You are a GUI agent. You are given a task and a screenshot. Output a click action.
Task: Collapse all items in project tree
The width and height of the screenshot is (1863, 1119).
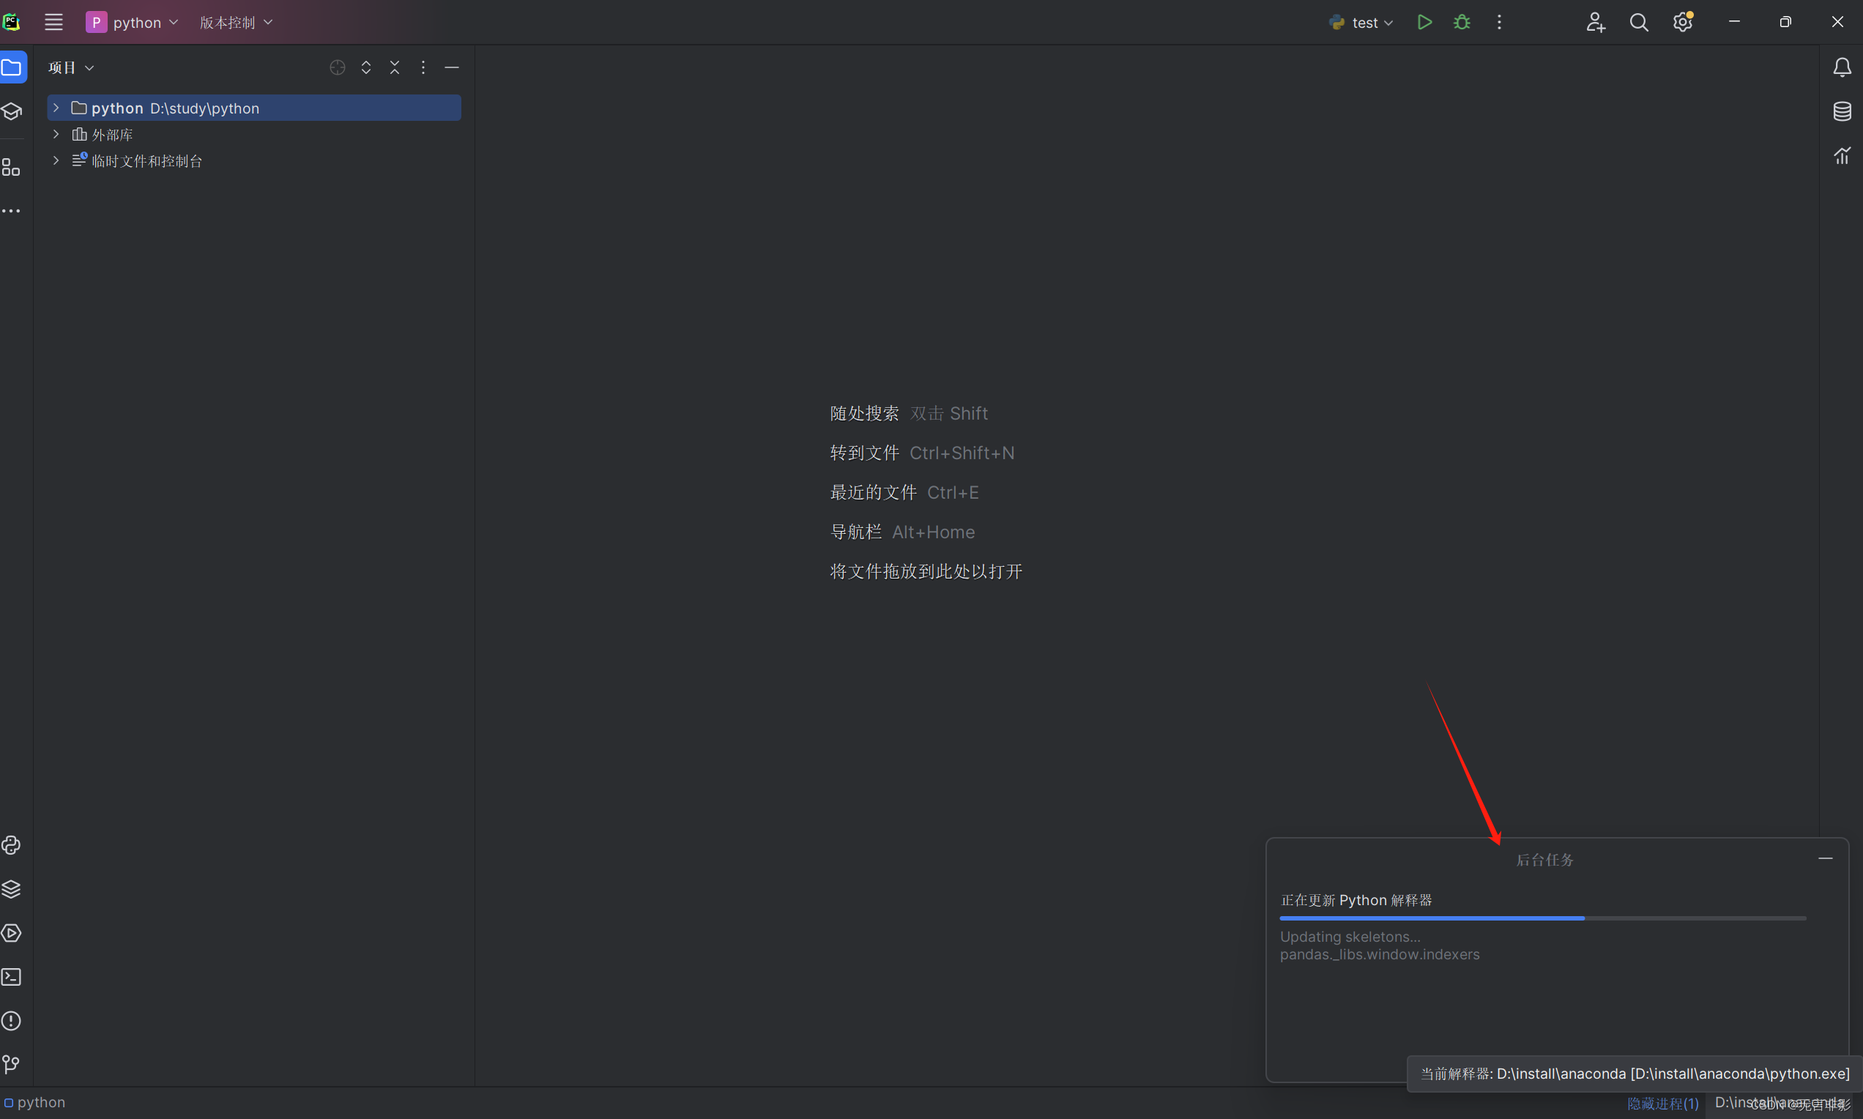click(394, 68)
